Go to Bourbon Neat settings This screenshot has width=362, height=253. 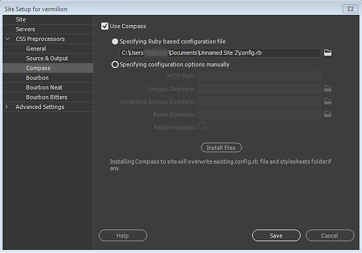(44, 87)
